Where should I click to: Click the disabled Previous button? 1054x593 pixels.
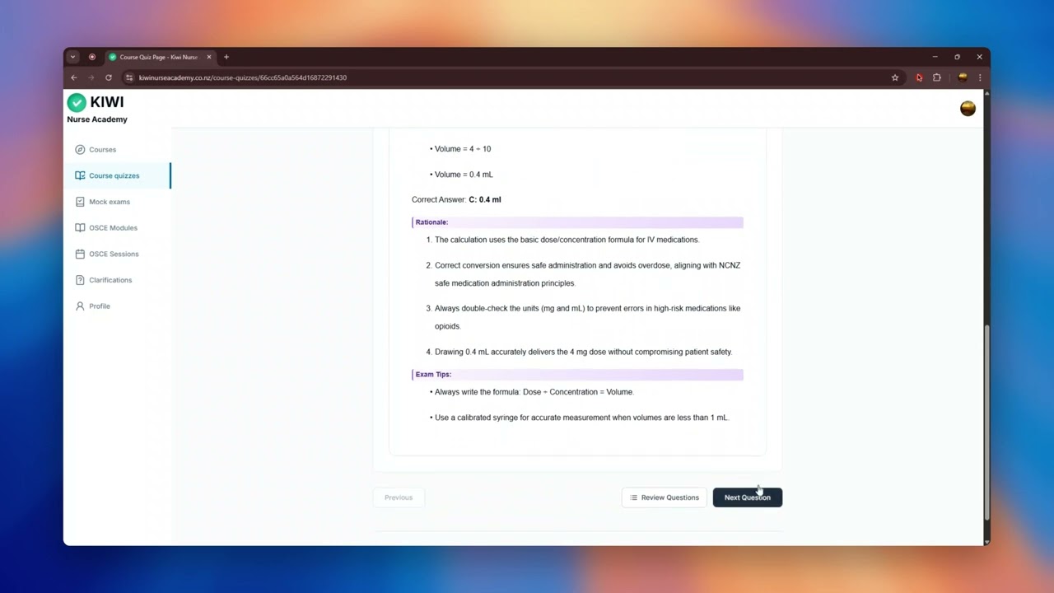click(x=399, y=497)
